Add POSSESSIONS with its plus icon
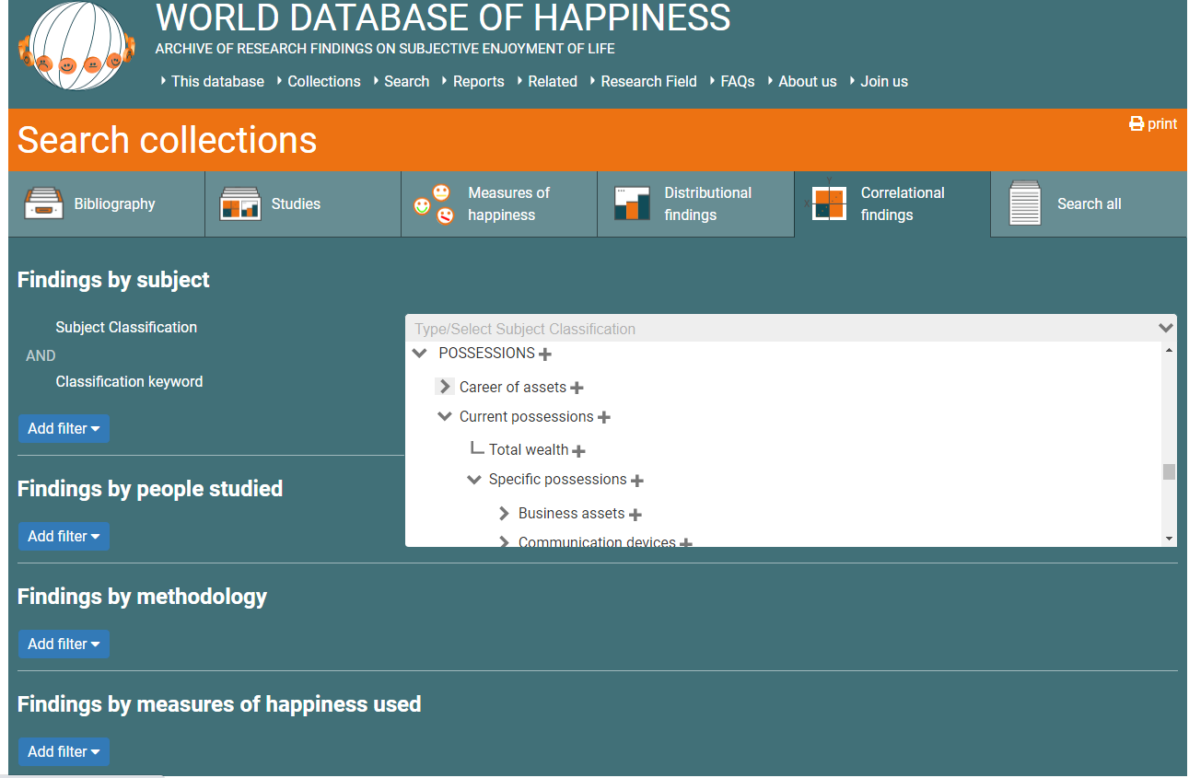This screenshot has height=778, width=1189. 545,354
